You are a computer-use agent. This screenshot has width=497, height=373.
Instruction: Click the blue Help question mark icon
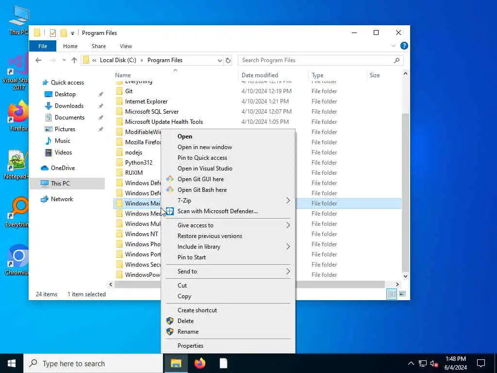[404, 46]
